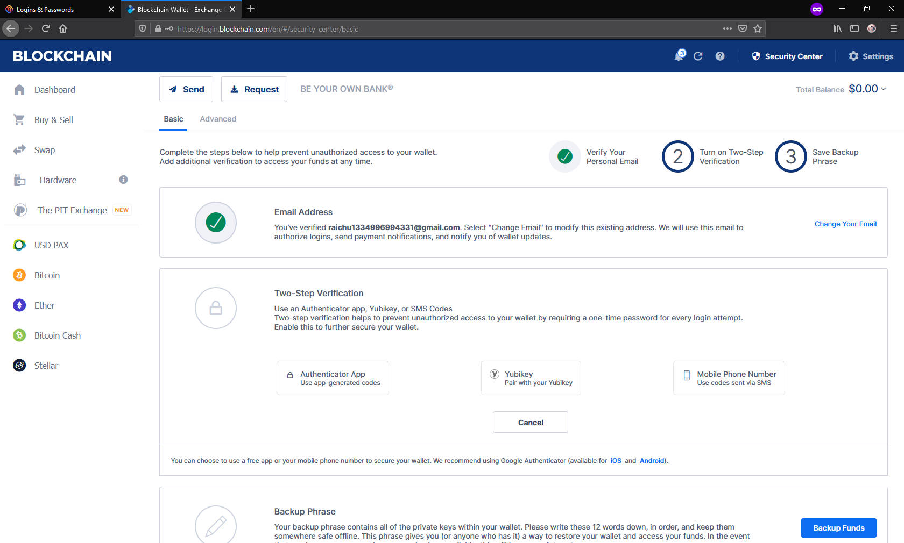Click the Blockchain logo
The width and height of the screenshot is (904, 543).
pos(62,56)
